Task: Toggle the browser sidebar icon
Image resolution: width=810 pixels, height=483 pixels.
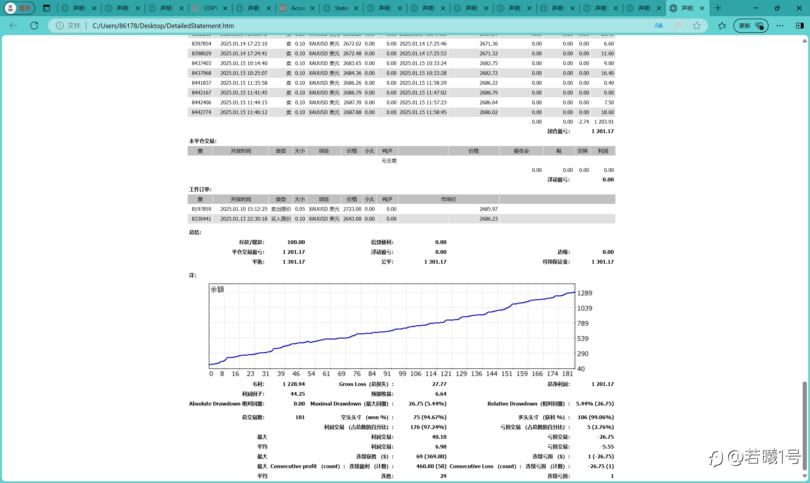Action: tap(800, 25)
